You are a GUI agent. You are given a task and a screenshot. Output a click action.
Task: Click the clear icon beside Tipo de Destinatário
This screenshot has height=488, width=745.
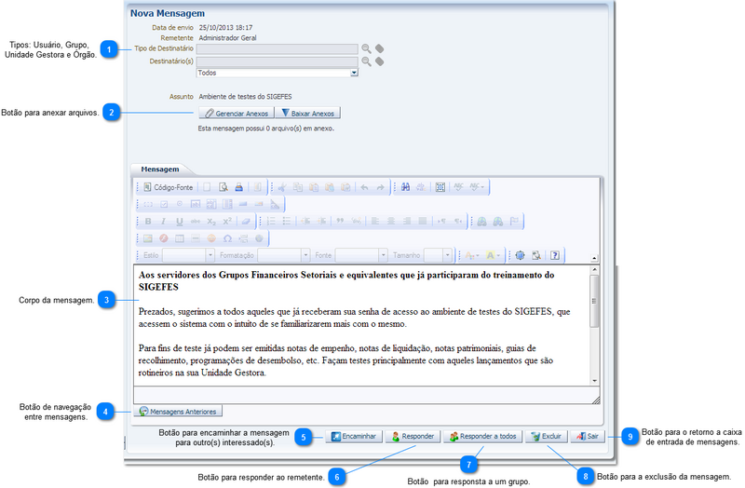click(x=379, y=49)
